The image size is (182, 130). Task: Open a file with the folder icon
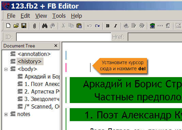pyautogui.click(x=16, y=26)
